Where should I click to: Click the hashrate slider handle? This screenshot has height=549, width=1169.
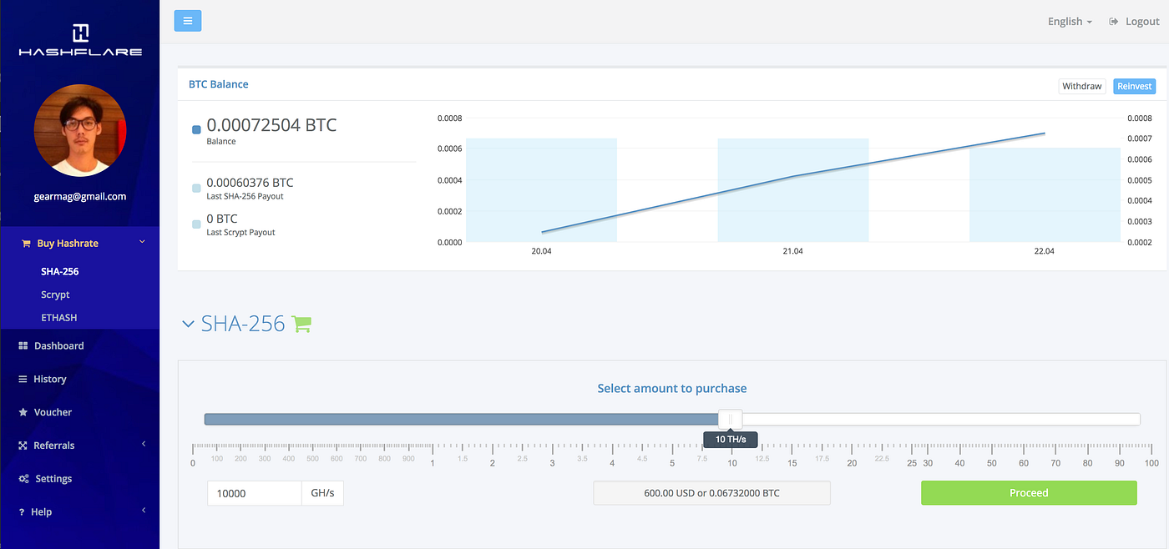click(731, 419)
